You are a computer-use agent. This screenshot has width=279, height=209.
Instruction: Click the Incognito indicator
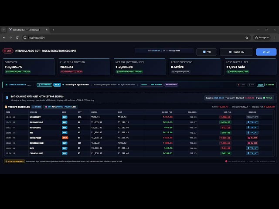click(x=262, y=37)
